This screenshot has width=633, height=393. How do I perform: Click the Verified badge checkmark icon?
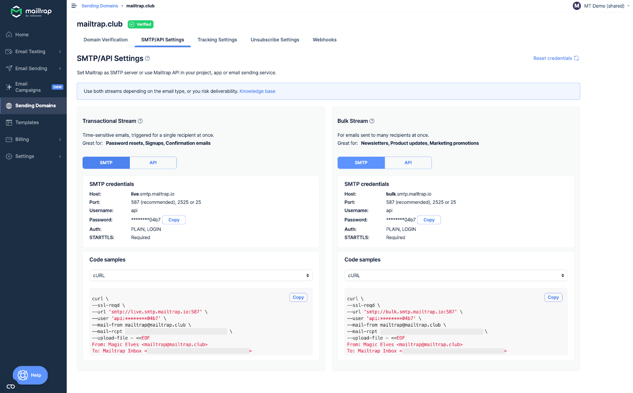pos(132,25)
